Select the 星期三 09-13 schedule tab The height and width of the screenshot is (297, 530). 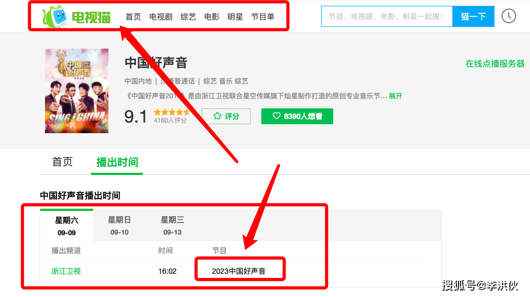click(x=172, y=226)
